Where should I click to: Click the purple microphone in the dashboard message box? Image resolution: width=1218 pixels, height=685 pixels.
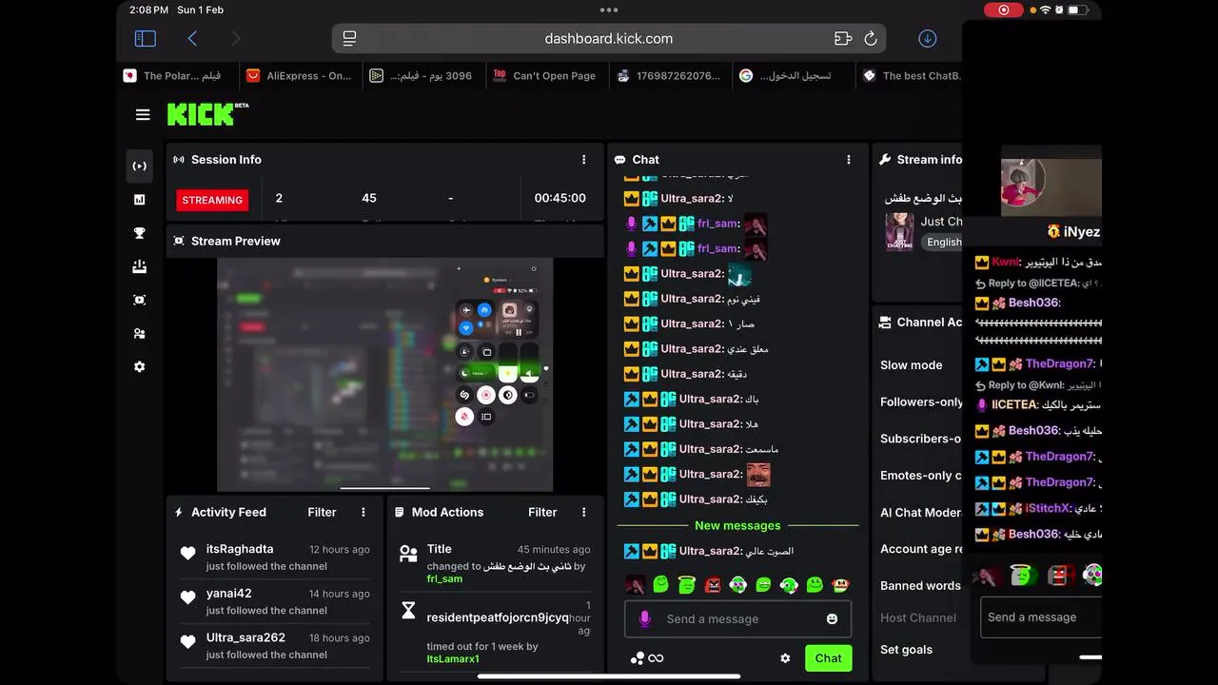(644, 619)
